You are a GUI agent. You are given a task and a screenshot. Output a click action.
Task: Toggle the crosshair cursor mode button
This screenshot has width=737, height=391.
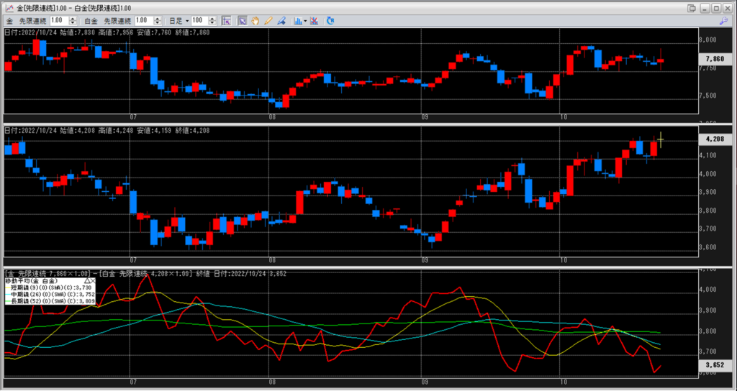tap(226, 21)
